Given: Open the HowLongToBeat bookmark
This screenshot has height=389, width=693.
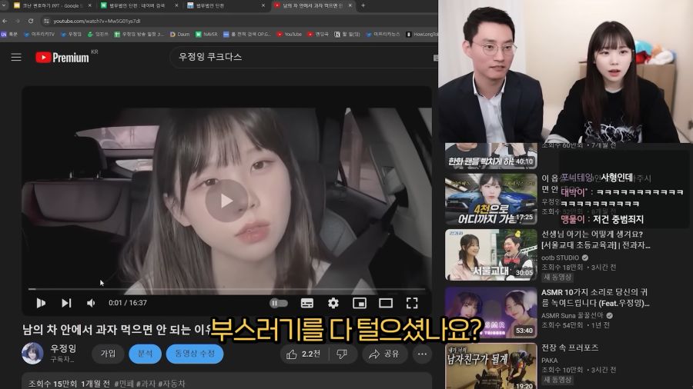Looking at the screenshot, I should 422,34.
